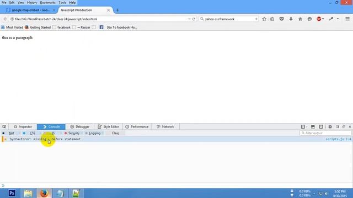Screen dimensions: 353x198
Task: Reload the current page
Action: click(x=194, y=19)
